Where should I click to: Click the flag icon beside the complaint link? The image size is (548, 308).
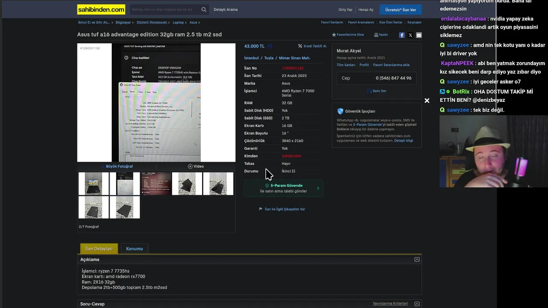coord(261,209)
